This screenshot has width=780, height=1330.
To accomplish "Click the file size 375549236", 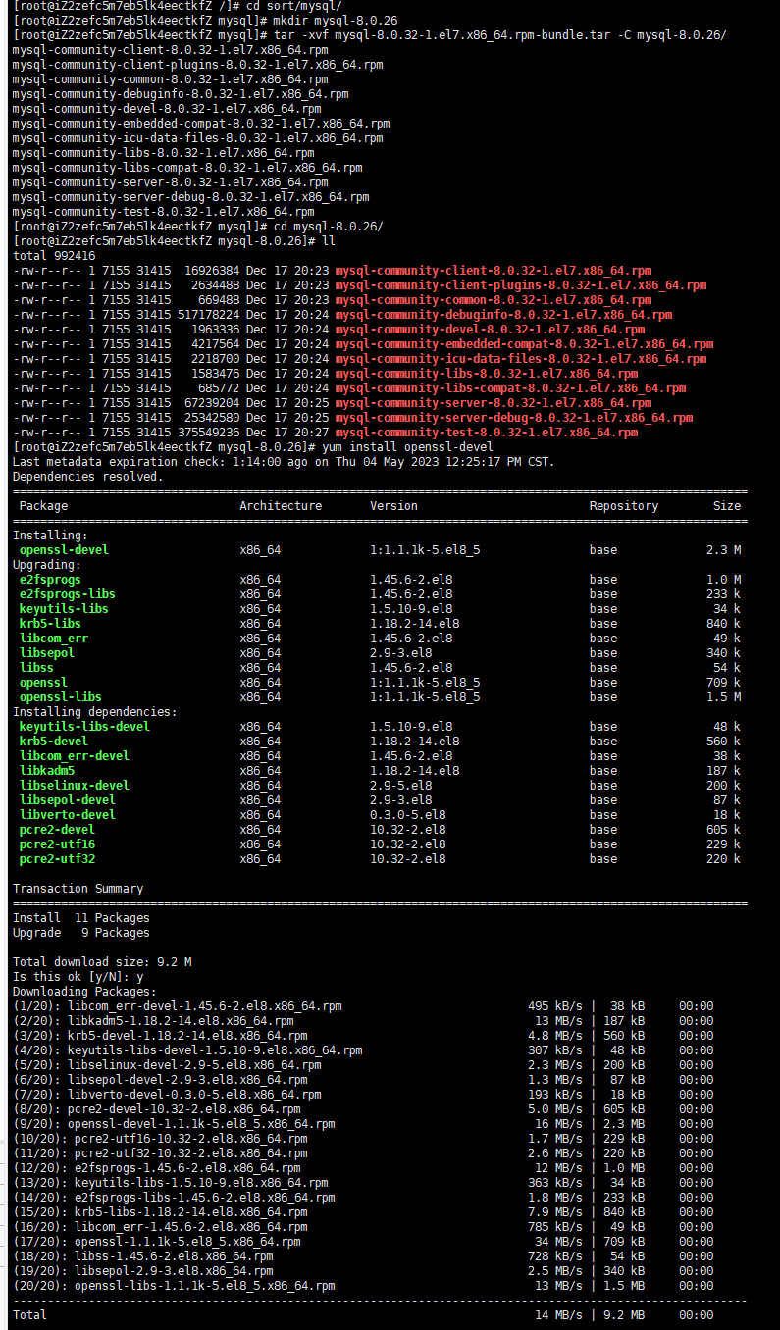I will click(x=208, y=433).
